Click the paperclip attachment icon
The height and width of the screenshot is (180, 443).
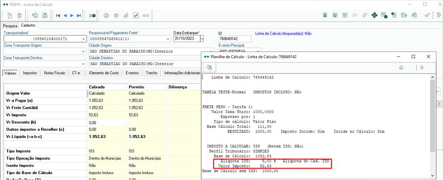tap(126, 16)
